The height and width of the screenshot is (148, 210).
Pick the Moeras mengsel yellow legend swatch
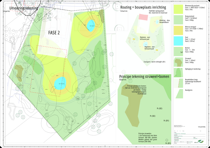[x=178, y=30]
